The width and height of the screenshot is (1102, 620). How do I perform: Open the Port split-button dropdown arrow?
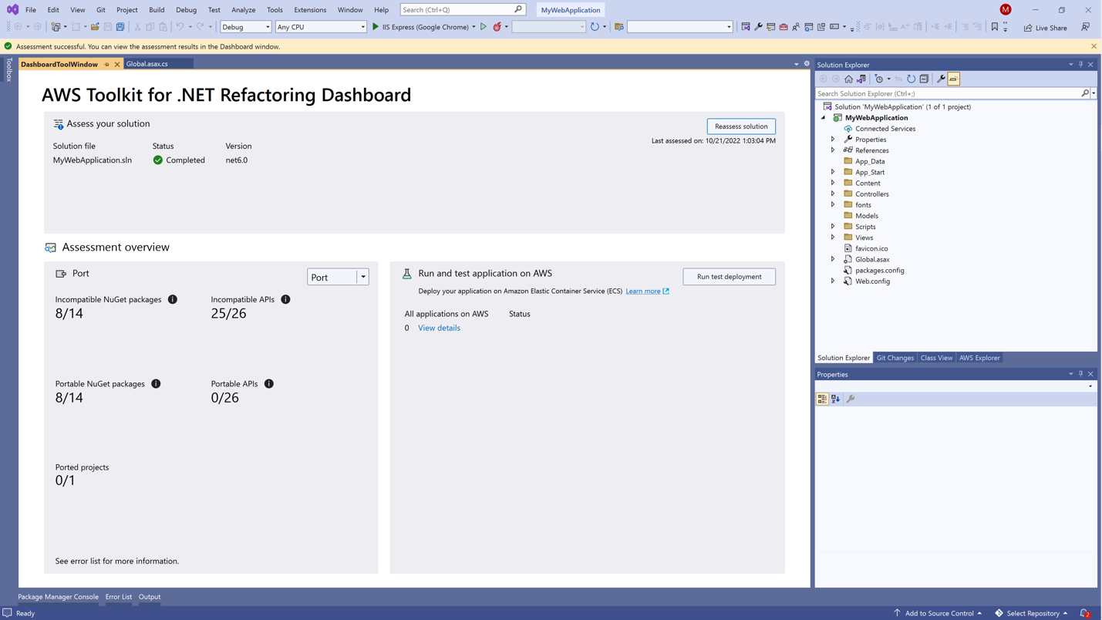(x=363, y=277)
